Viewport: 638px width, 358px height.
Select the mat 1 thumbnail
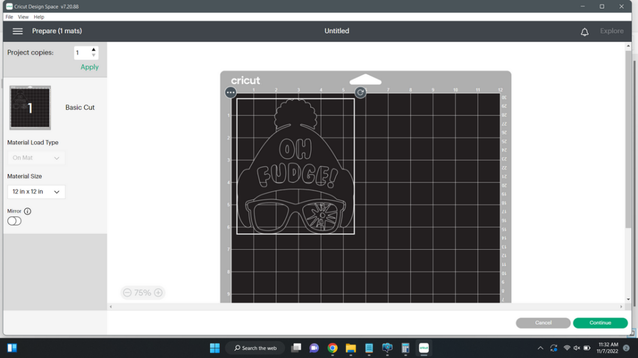pos(30,108)
